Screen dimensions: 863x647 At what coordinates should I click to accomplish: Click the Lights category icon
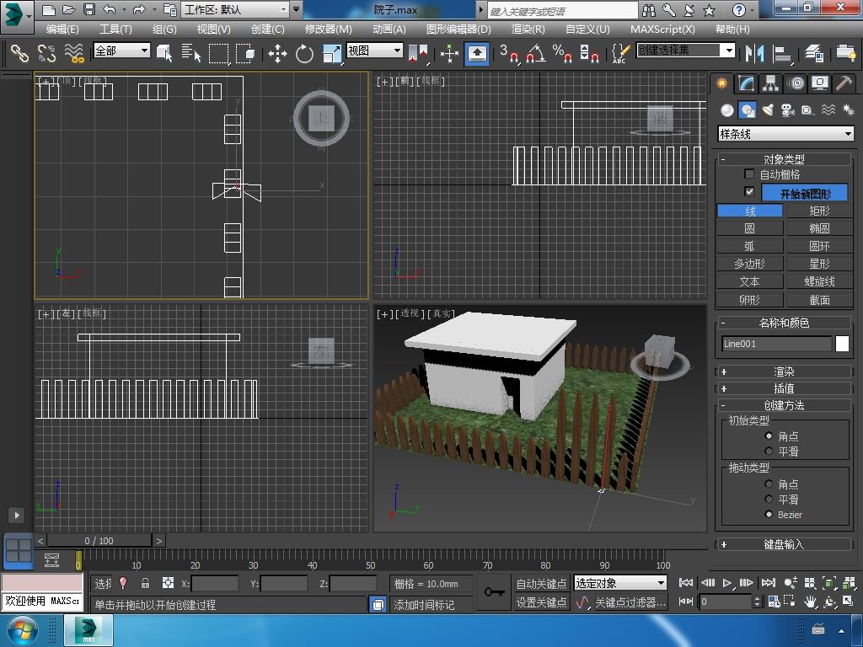(768, 110)
